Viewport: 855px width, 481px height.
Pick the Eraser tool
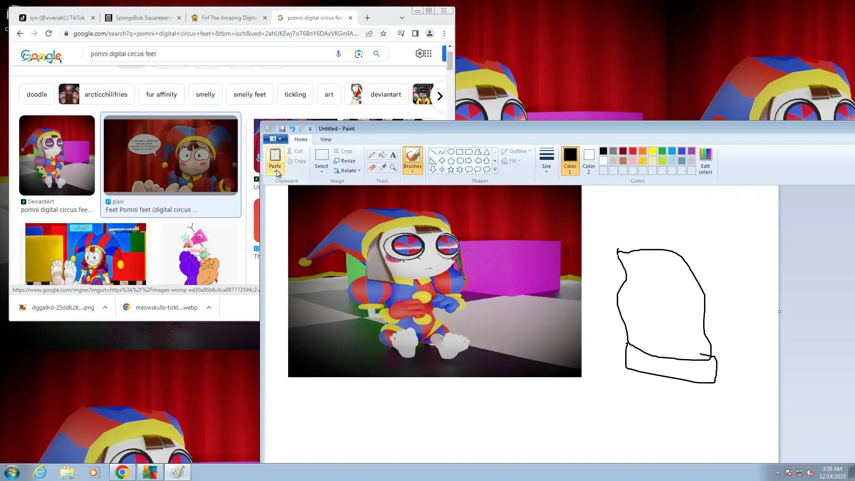371,167
